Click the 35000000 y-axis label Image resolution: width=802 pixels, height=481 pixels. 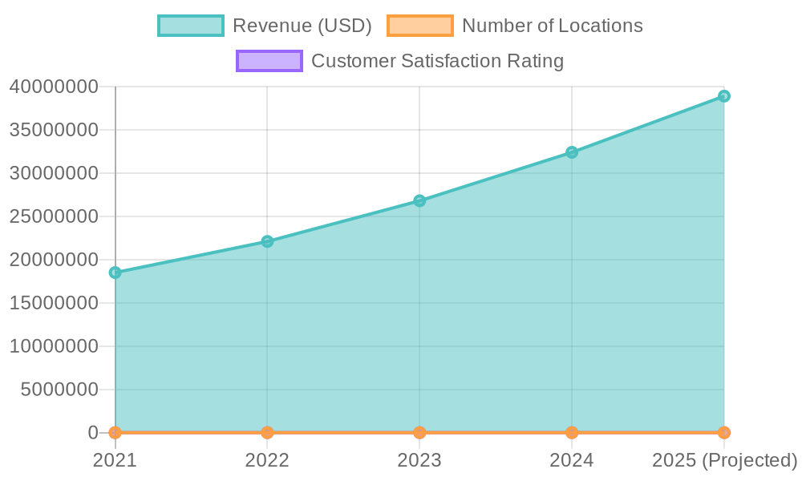[x=54, y=130]
